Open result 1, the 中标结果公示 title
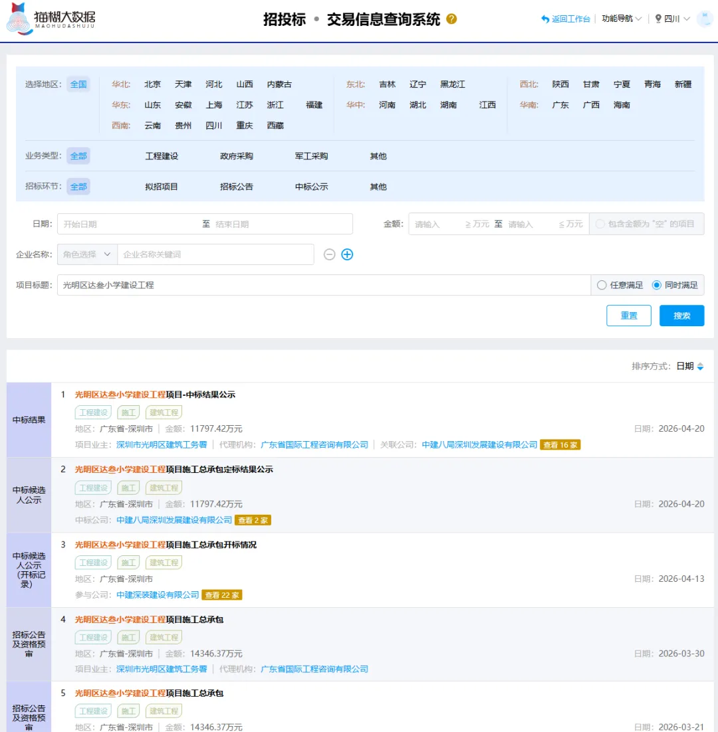Image resolution: width=718 pixels, height=732 pixels. click(155, 395)
